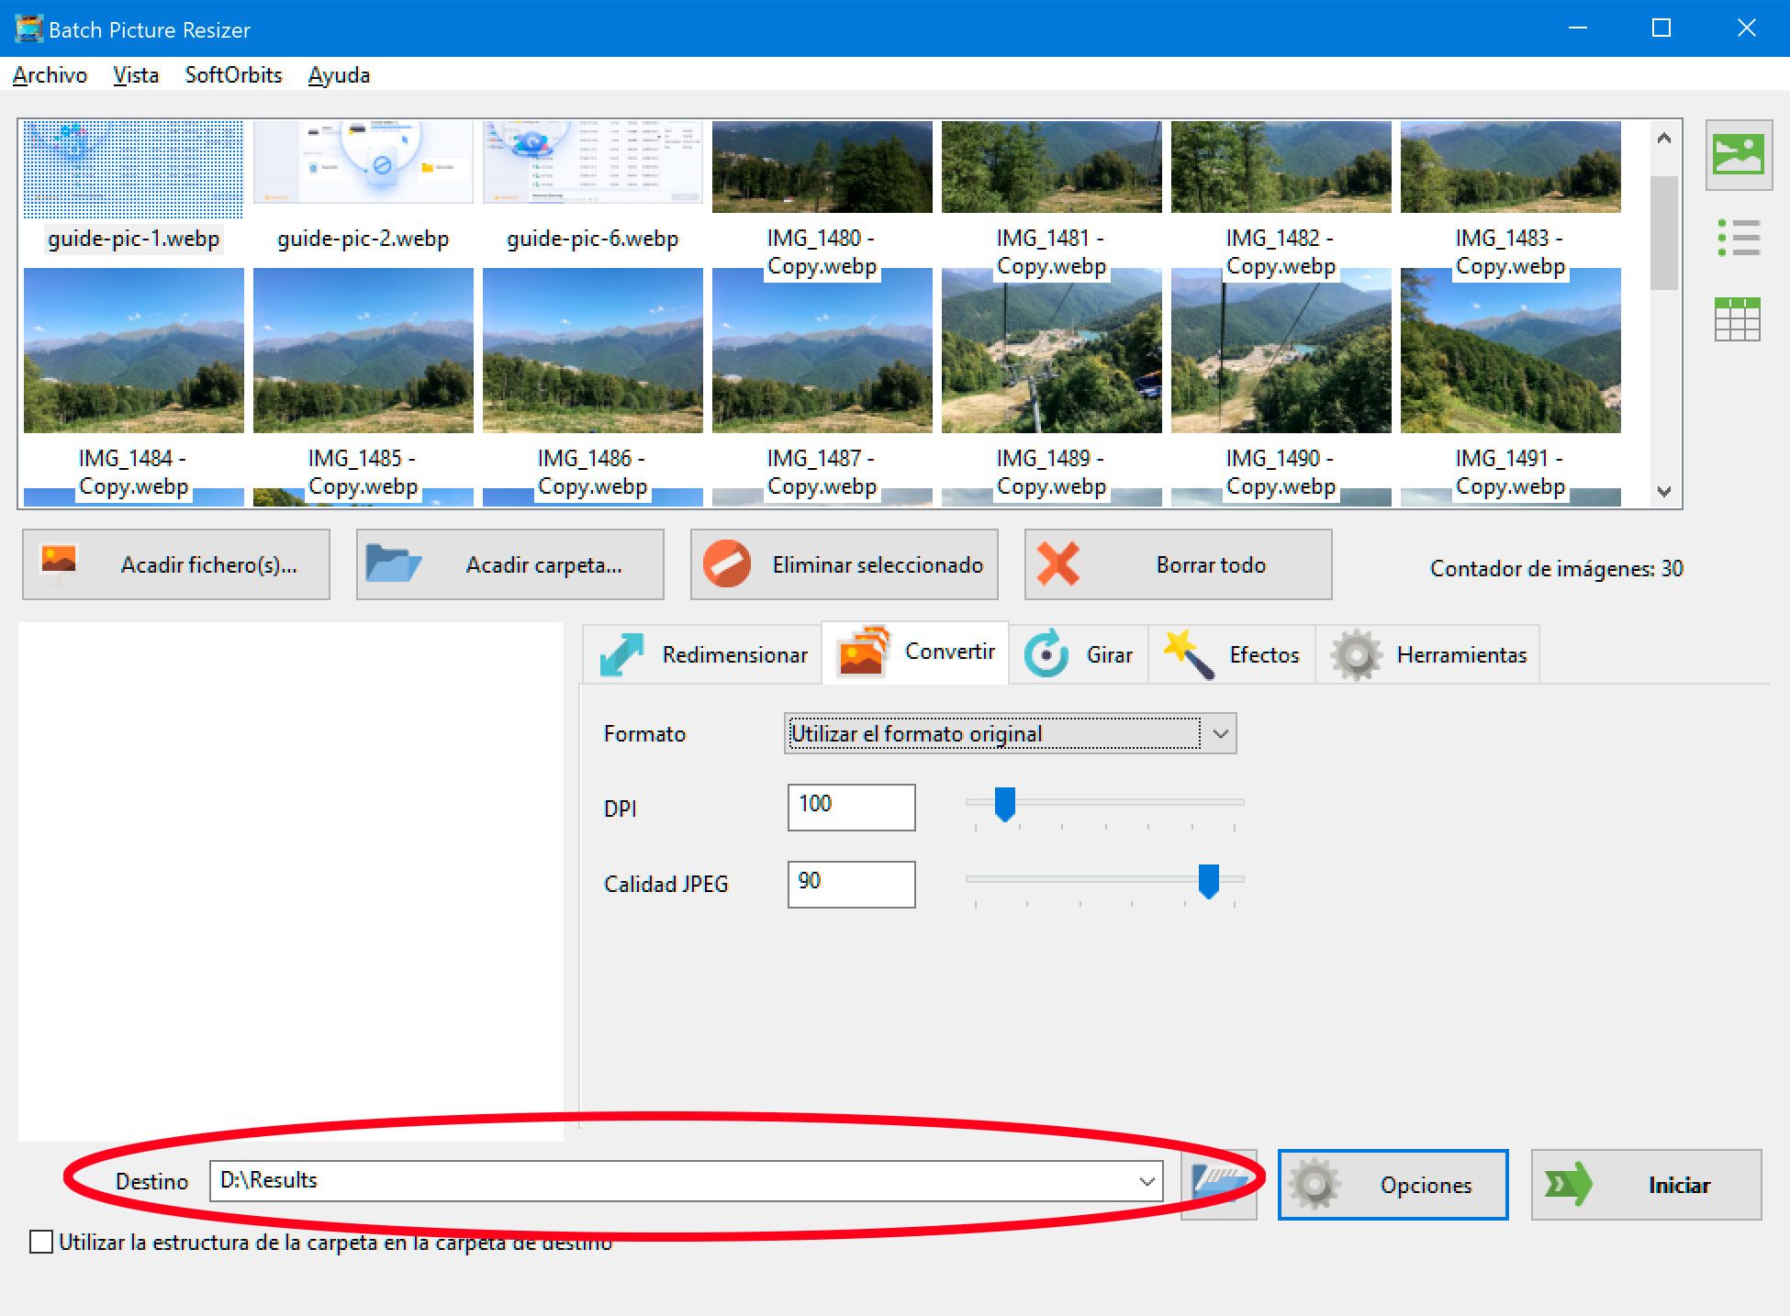Viewport: 1790px width, 1316px height.
Task: Click Eliminar seleccionado button
Action: (845, 563)
